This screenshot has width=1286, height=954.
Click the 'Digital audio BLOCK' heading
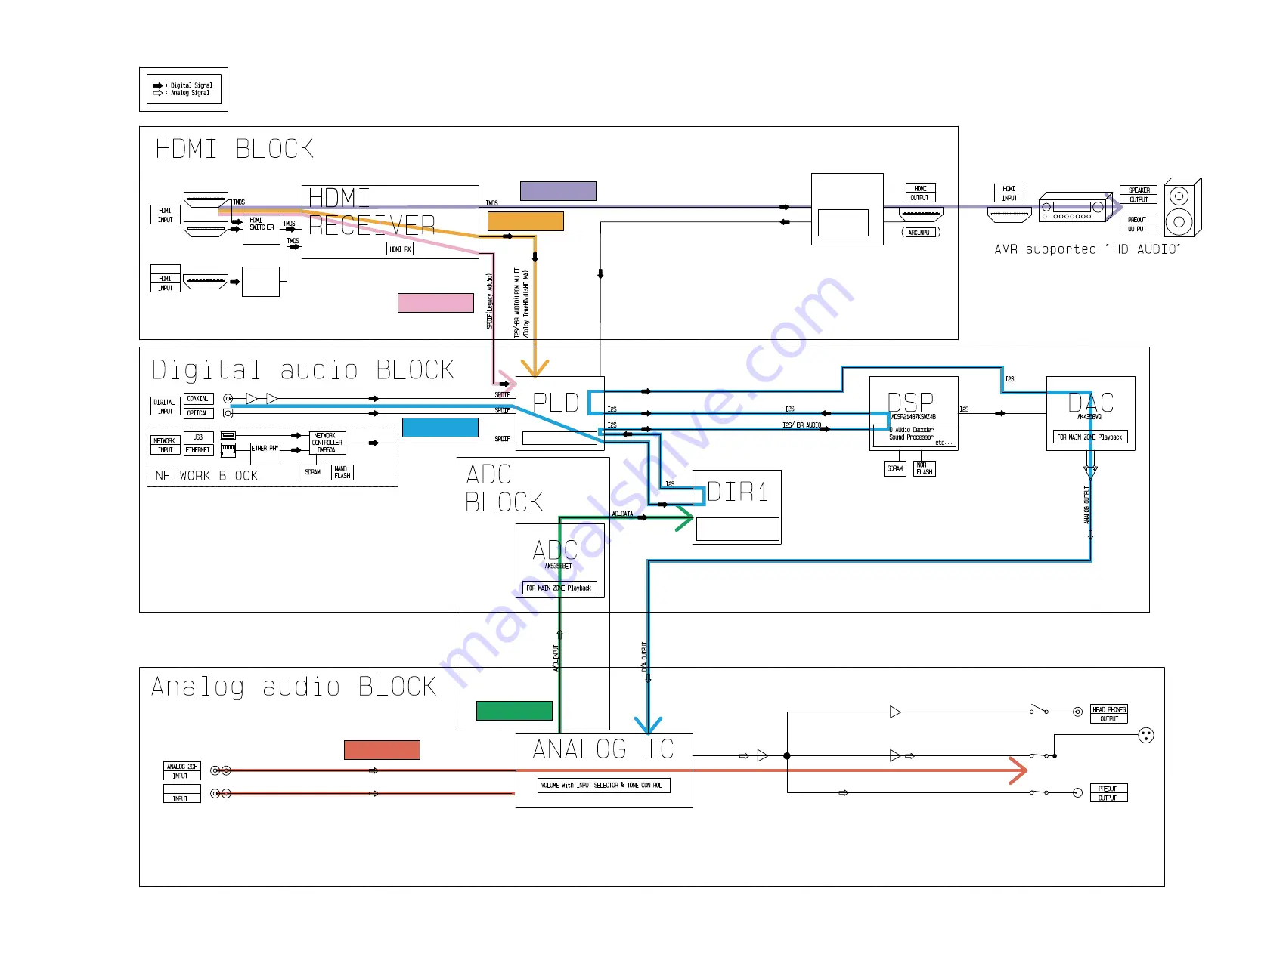click(x=302, y=370)
